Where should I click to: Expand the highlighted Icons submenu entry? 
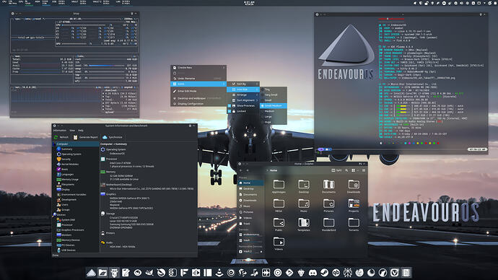pyautogui.click(x=198, y=84)
